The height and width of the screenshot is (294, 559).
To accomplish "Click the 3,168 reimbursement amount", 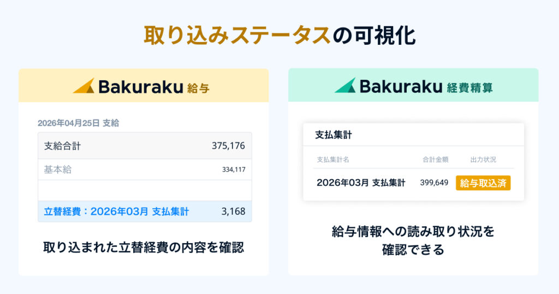I will pyautogui.click(x=234, y=211).
